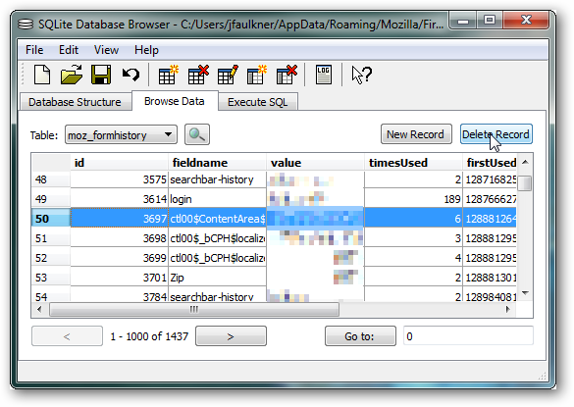Click the firstUsed column header
574x407 pixels.
point(490,162)
